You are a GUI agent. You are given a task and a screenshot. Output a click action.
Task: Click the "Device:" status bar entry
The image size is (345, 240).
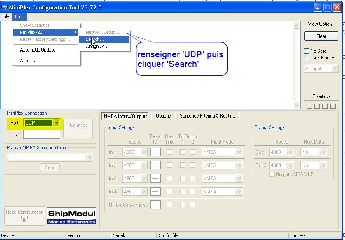pos(8,235)
